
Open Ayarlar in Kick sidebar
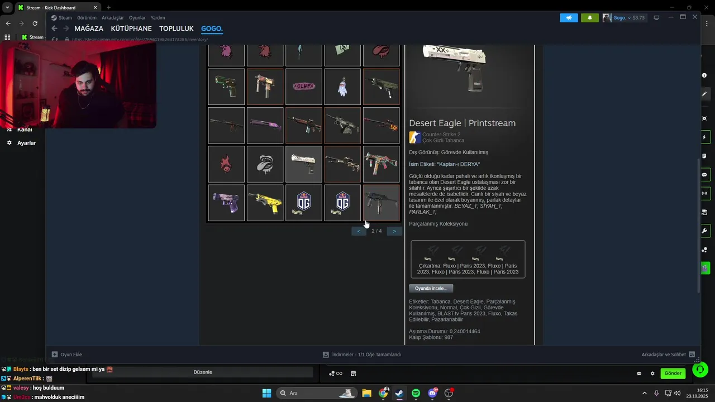pyautogui.click(x=21, y=143)
